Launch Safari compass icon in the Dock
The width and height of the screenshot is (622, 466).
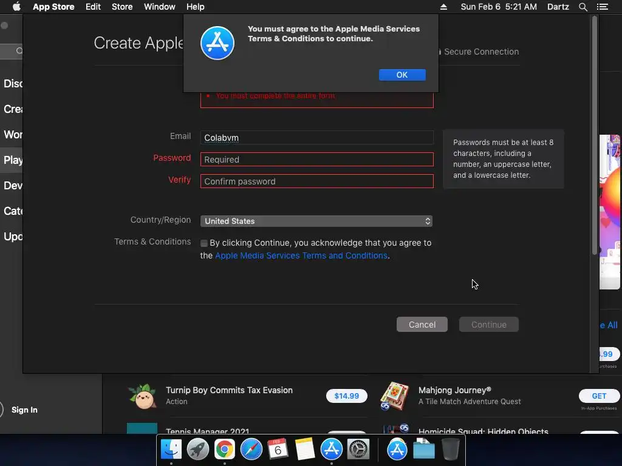click(x=251, y=450)
